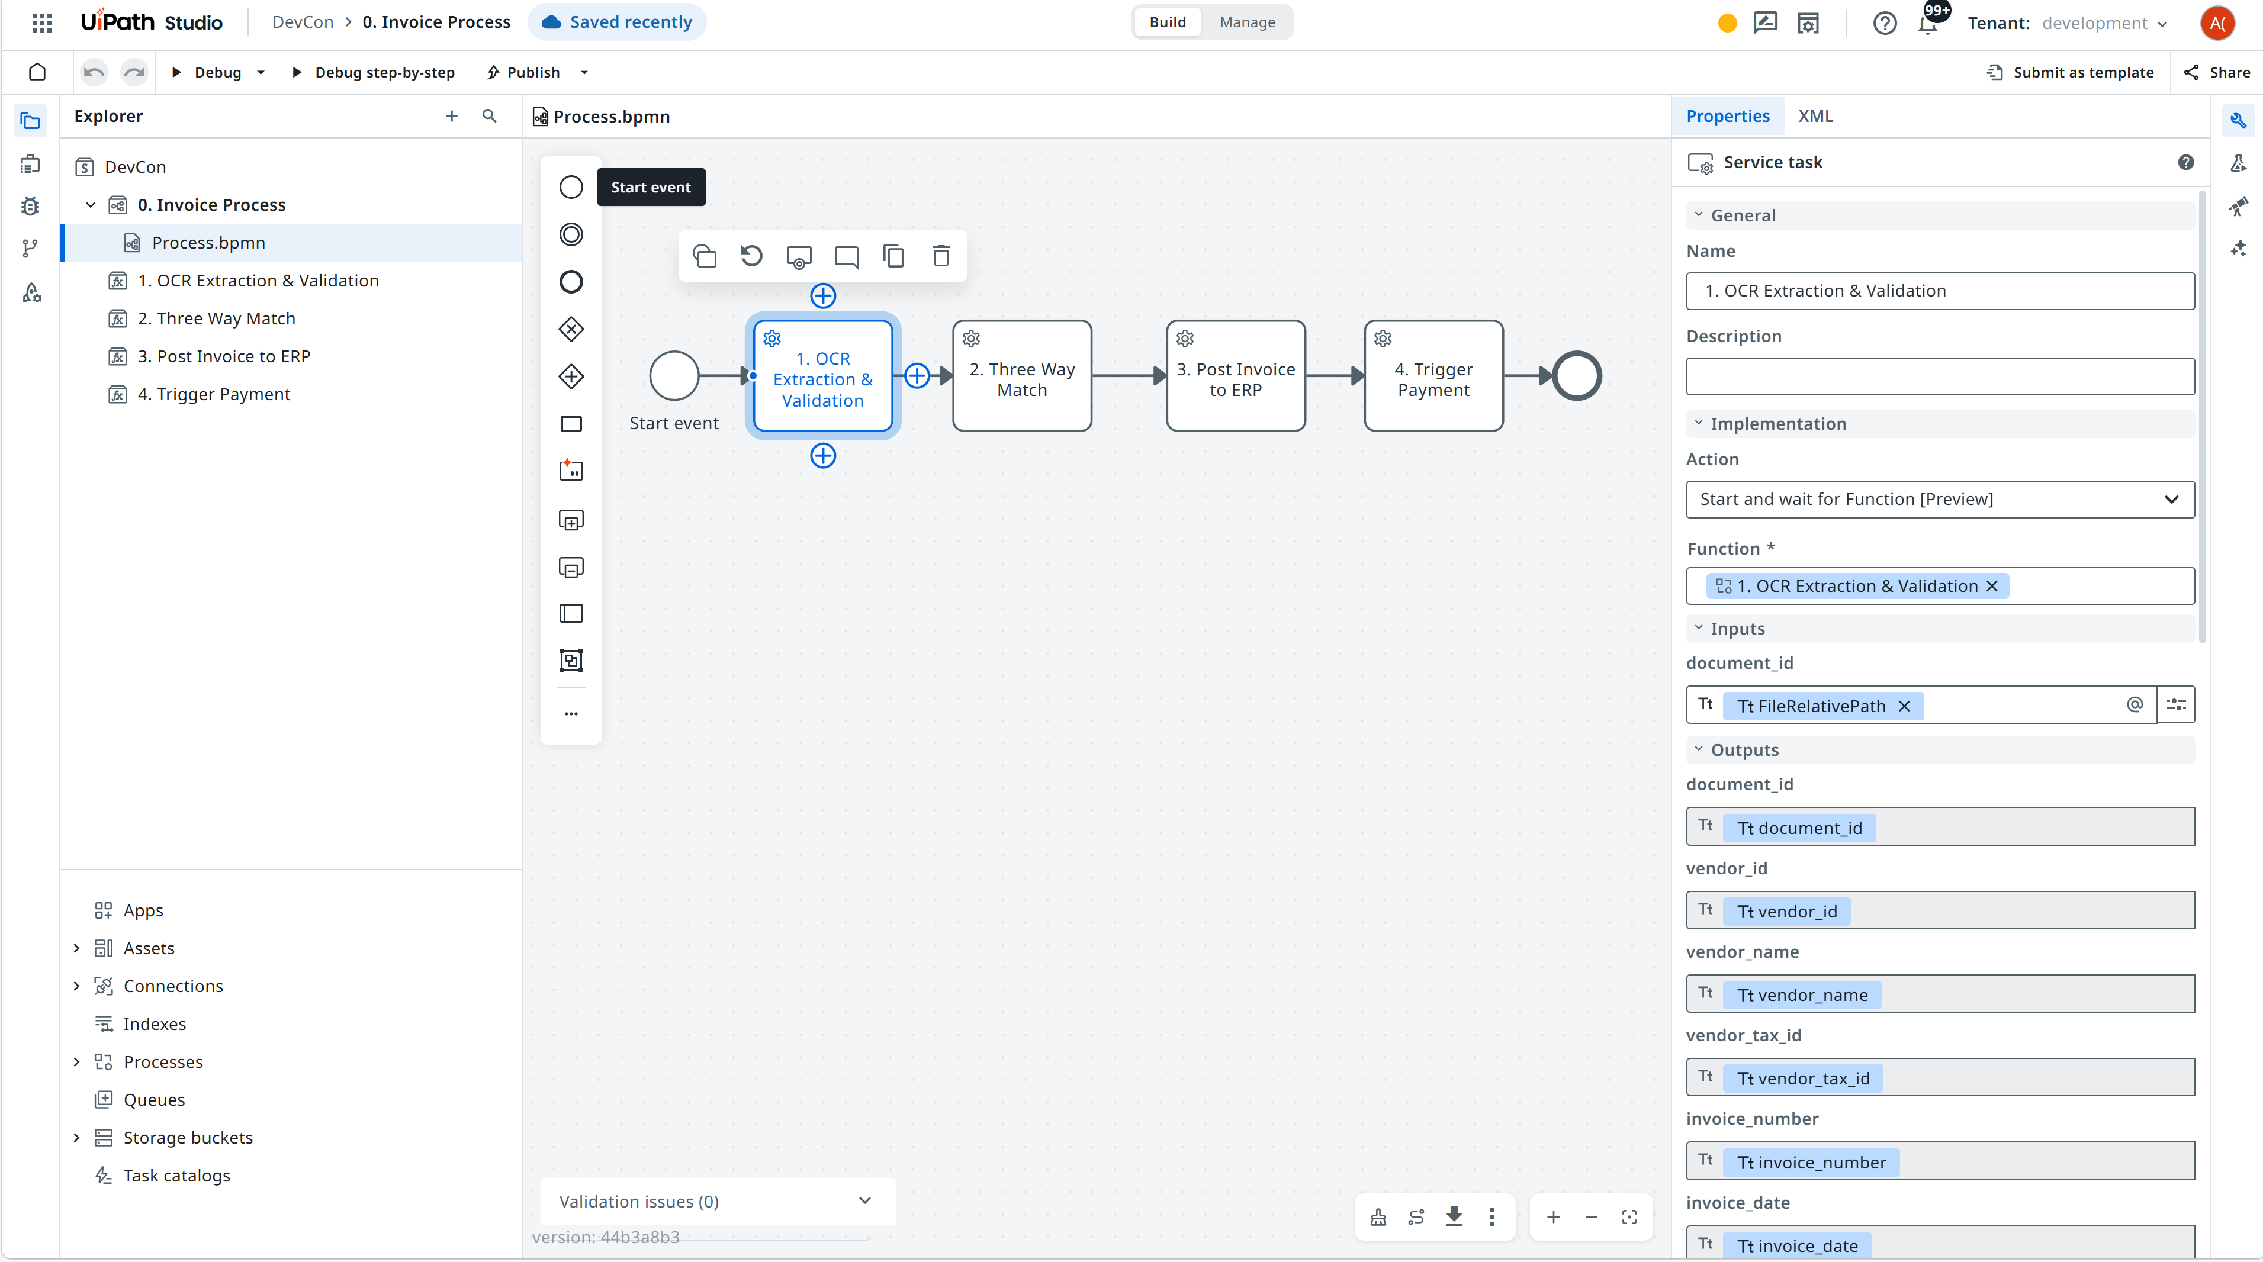Open Autopilot sparkle icon on right rail

pyautogui.click(x=2238, y=249)
